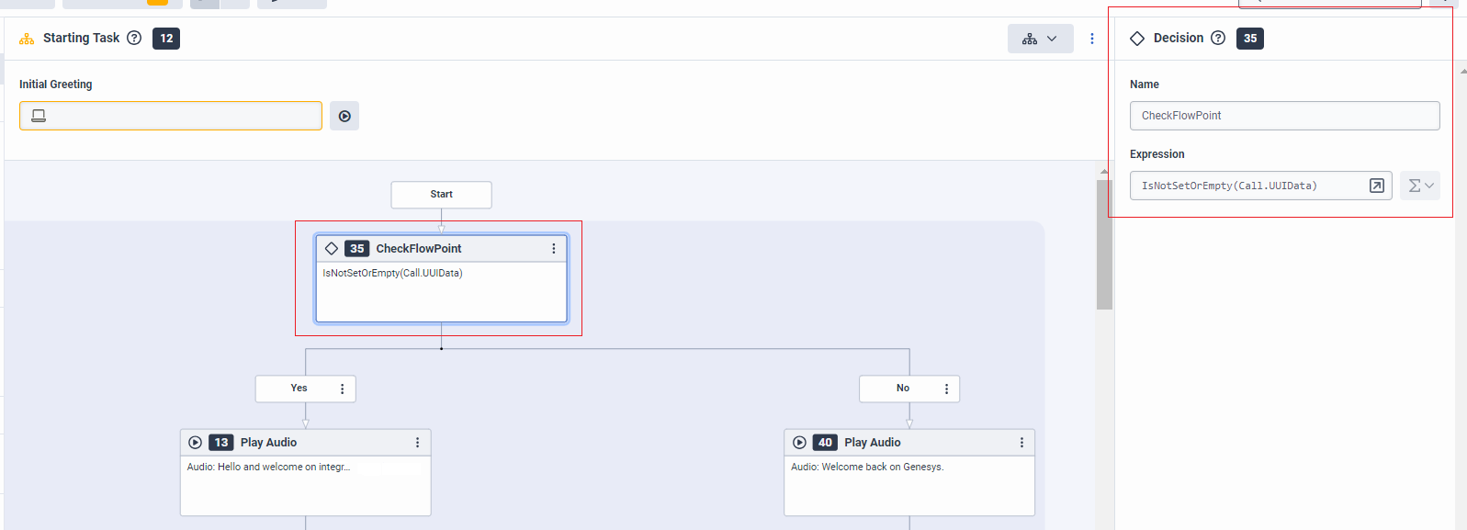Click the Starting Task hierarchy icon
Image resolution: width=1467 pixels, height=530 pixels.
click(27, 39)
